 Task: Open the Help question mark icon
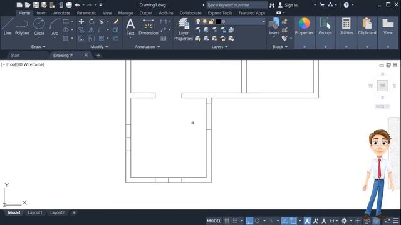346,5
